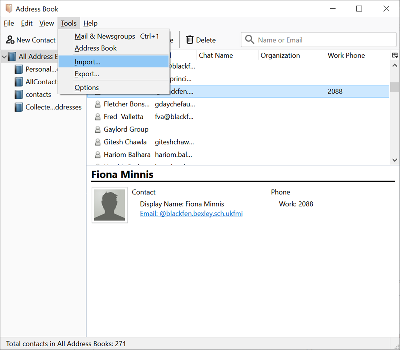Choose Address Book in Tools menu

pos(114,48)
